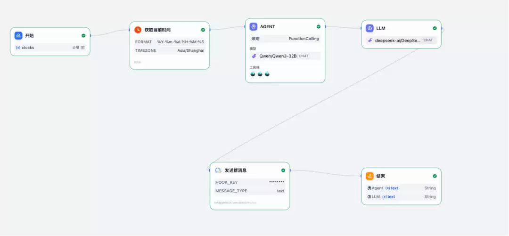
Task: Click the LLM node's purple icon
Action: coord(370,28)
